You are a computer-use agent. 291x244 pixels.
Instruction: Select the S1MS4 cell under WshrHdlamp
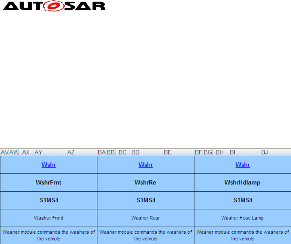pyautogui.click(x=243, y=200)
